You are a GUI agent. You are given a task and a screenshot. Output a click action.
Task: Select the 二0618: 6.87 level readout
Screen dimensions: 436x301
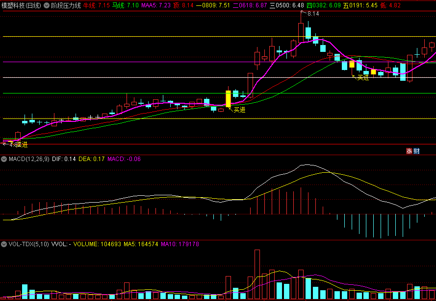250,5
